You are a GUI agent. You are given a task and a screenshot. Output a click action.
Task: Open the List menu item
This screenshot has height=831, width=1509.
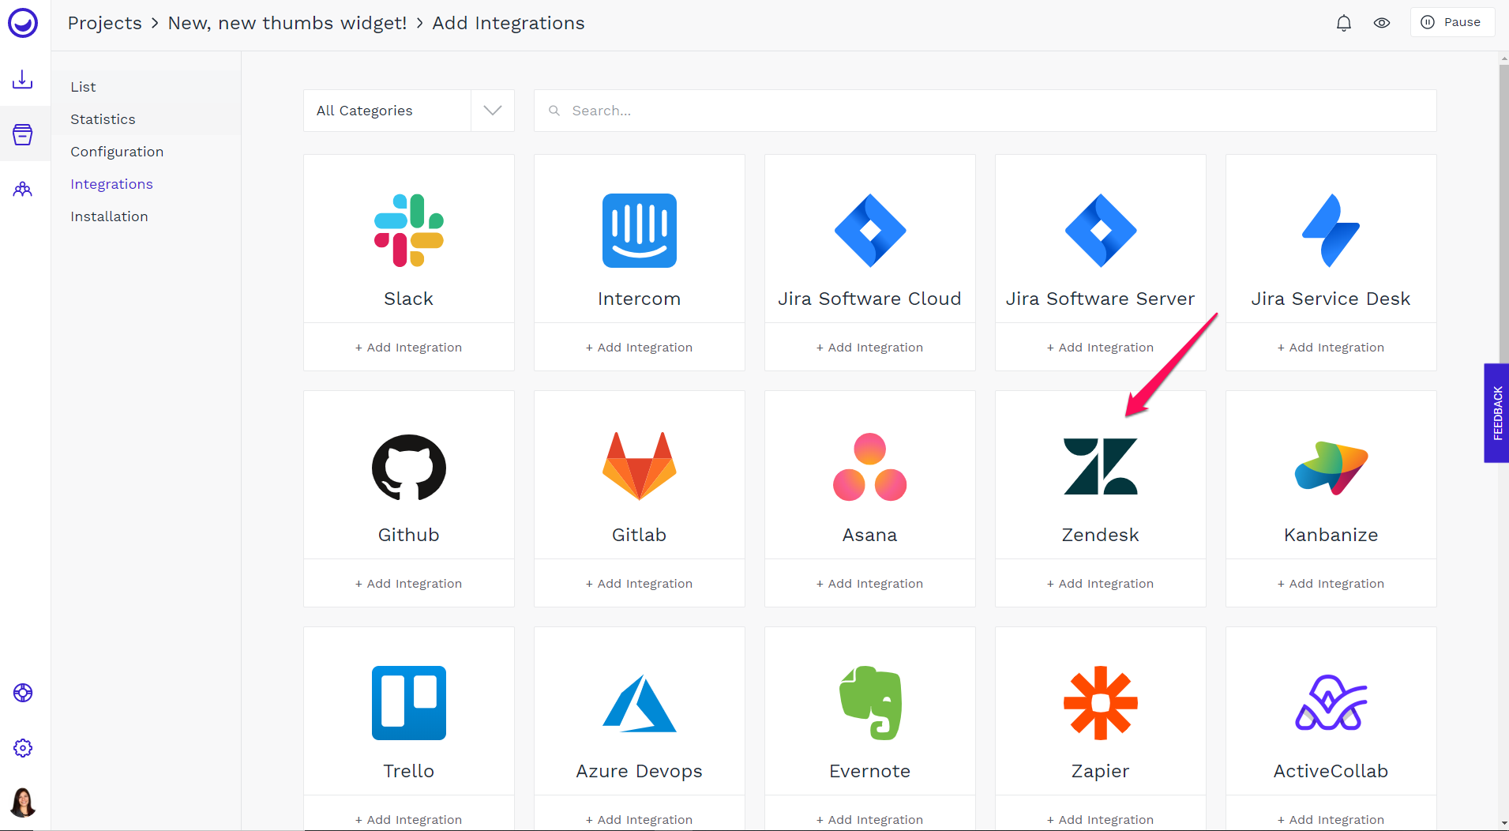tap(146, 87)
